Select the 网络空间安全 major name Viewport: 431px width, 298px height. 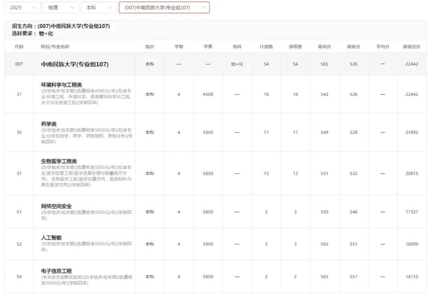(56, 206)
